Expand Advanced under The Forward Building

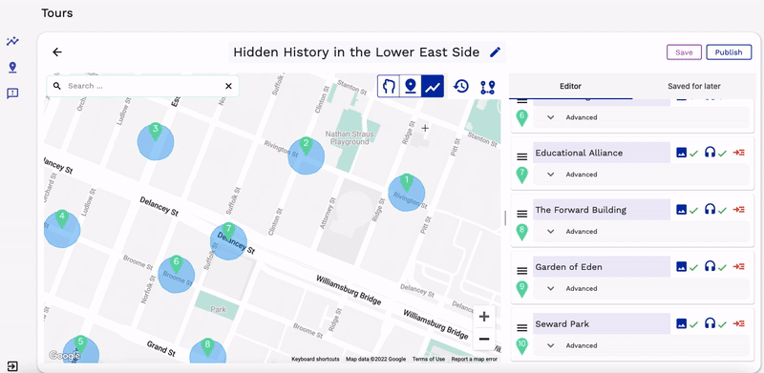(x=641, y=231)
